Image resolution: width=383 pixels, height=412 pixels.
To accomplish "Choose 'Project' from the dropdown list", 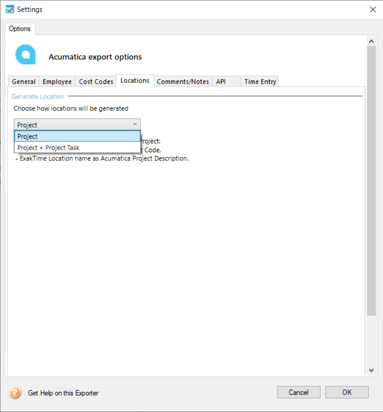I will pyautogui.click(x=77, y=137).
